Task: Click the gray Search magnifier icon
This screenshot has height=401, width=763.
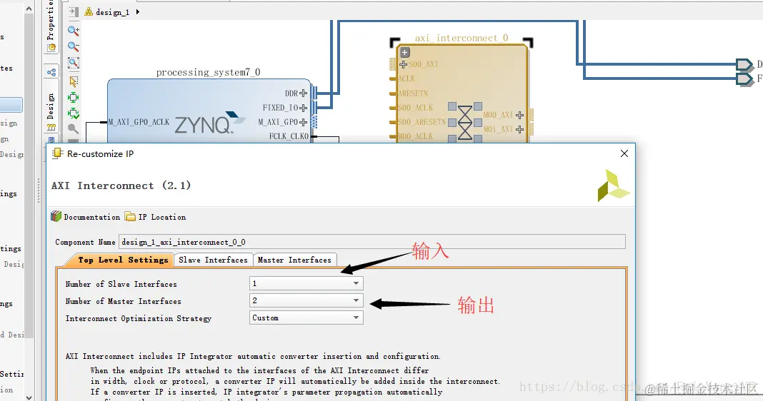Action: (x=74, y=129)
